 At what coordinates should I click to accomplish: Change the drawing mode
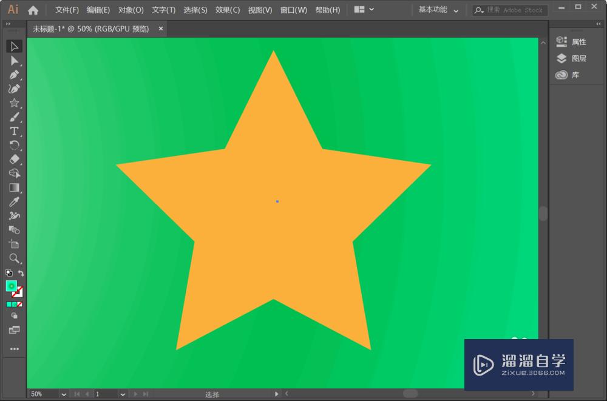click(x=15, y=316)
